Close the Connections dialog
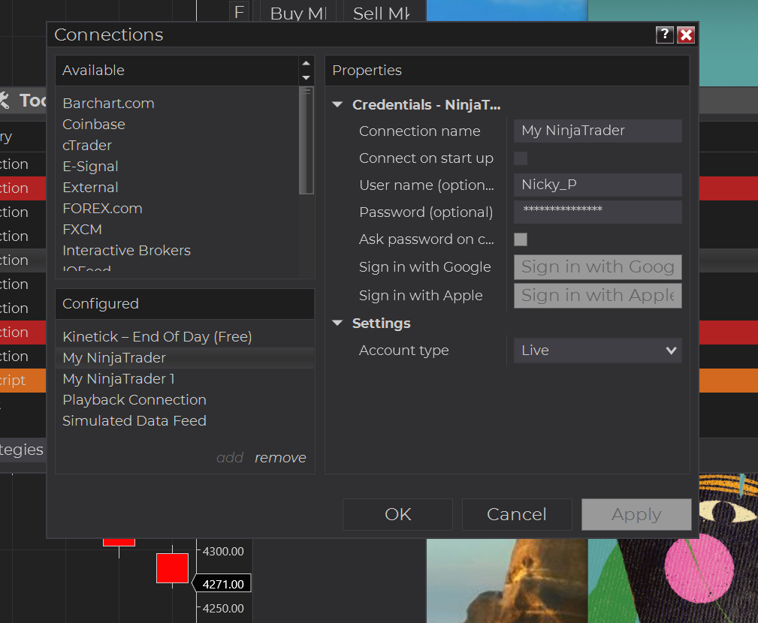This screenshot has height=623, width=758. point(685,35)
